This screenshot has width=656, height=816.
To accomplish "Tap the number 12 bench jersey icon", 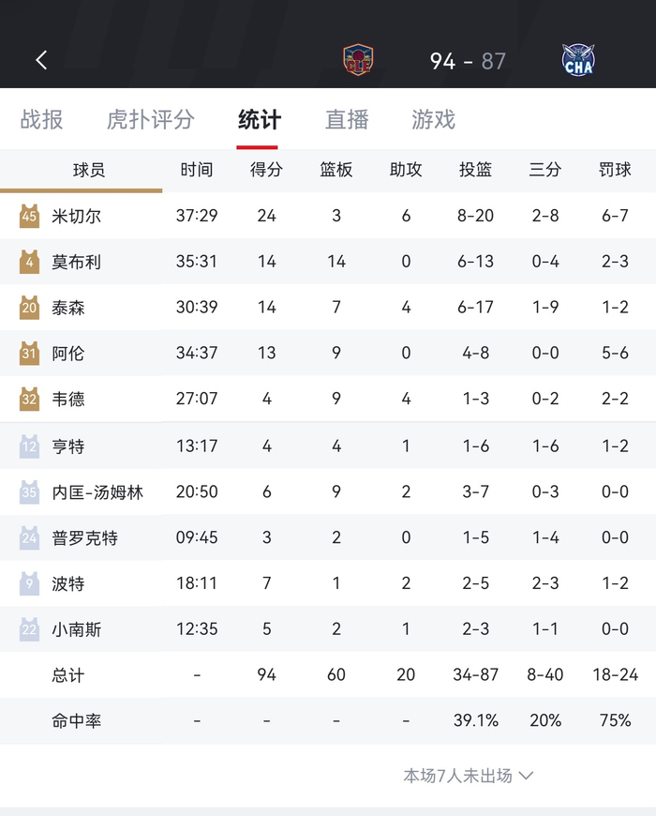I will [x=29, y=446].
